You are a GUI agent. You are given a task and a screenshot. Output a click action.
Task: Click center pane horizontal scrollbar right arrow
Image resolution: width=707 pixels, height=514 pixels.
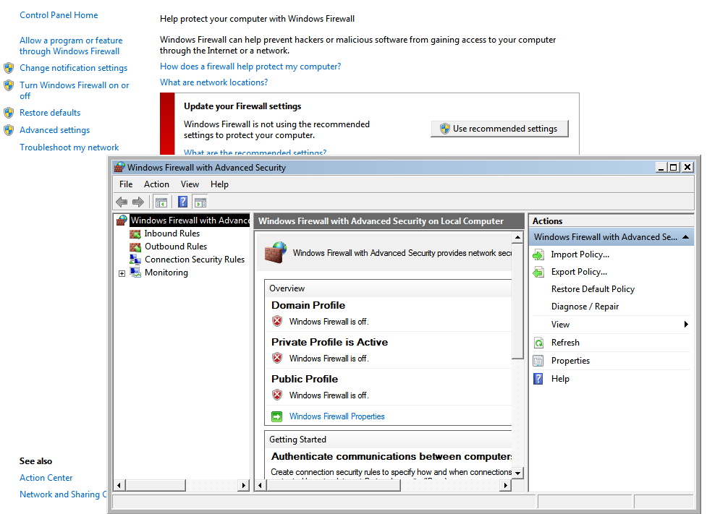tap(506, 485)
